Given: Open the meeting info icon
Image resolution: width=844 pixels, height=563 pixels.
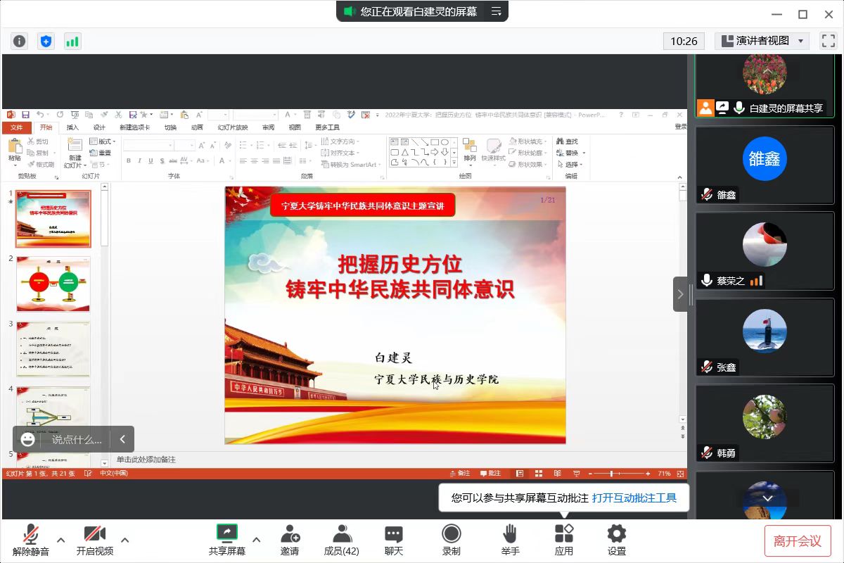Looking at the screenshot, I should pos(19,41).
